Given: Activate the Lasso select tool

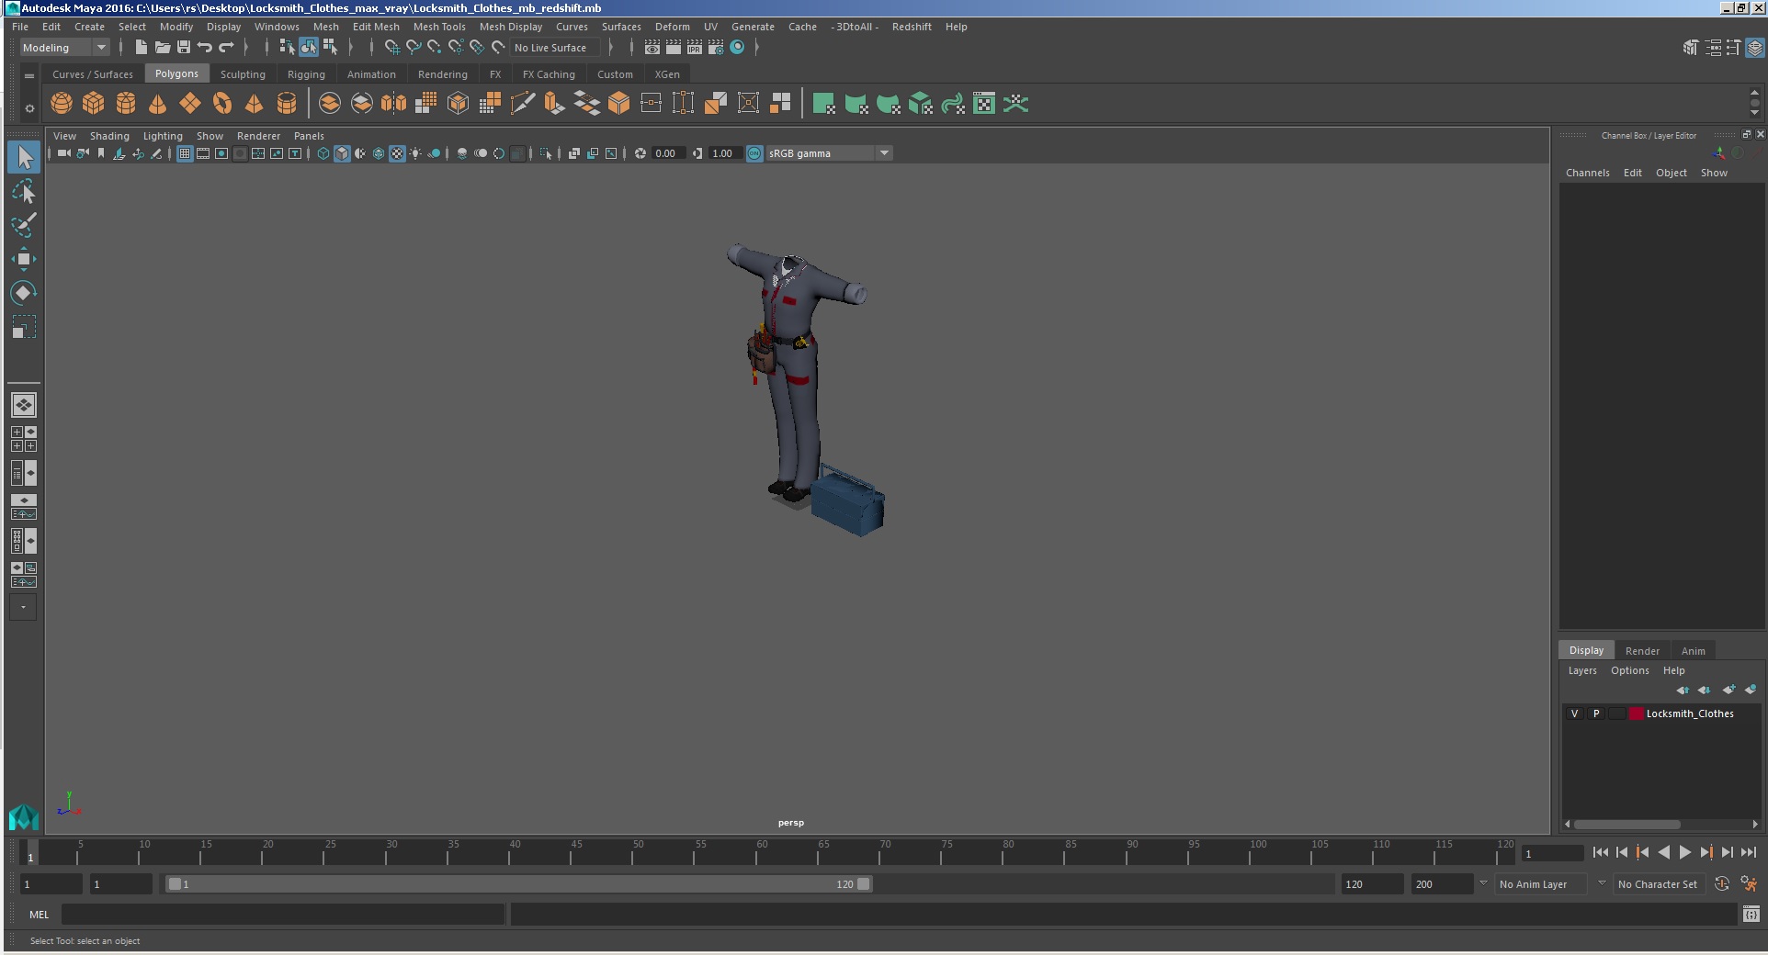Looking at the screenshot, I should [24, 192].
